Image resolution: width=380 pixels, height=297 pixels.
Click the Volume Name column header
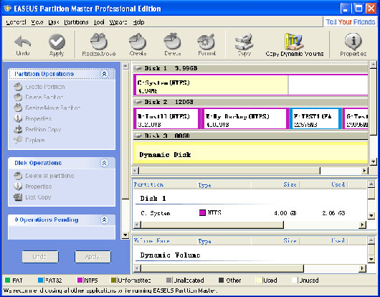(166, 241)
